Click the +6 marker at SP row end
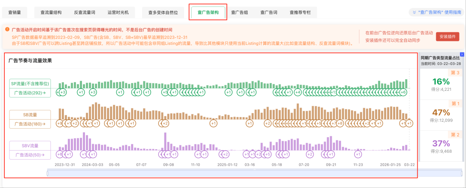 [x=403, y=92]
